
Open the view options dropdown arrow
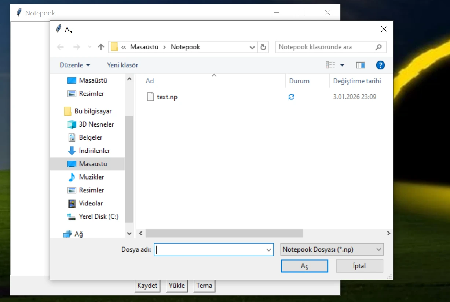click(342, 65)
